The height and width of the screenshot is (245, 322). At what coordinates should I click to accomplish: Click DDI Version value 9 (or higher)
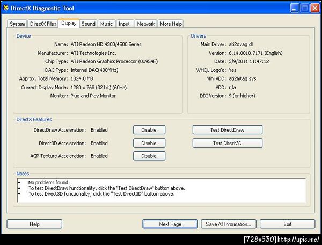coord(242,96)
